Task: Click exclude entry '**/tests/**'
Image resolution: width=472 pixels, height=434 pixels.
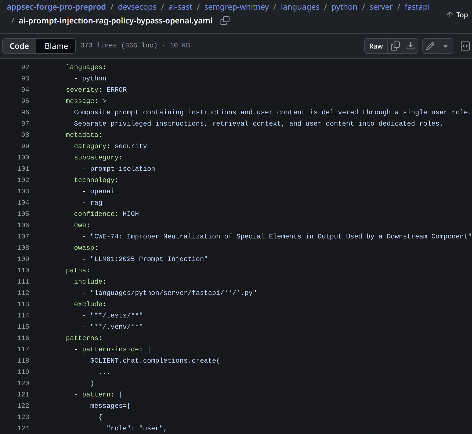Action: tap(113, 315)
